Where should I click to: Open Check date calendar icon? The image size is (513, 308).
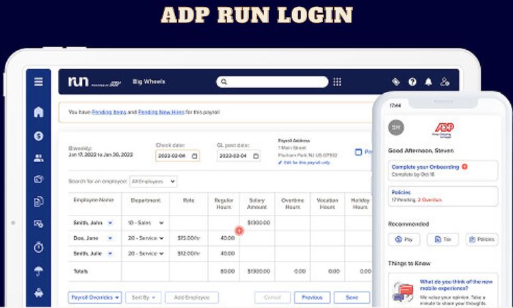194,156
